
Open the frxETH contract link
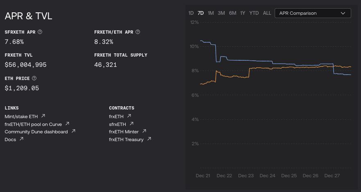117,116
